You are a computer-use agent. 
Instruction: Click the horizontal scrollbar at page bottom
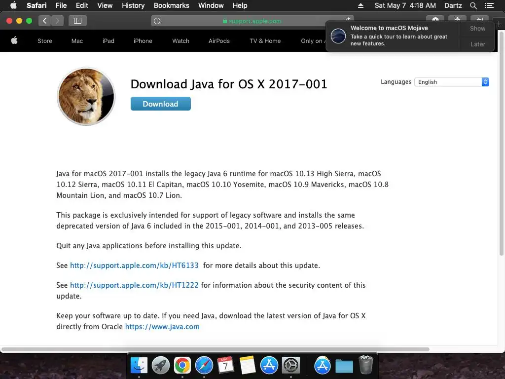click(216, 349)
